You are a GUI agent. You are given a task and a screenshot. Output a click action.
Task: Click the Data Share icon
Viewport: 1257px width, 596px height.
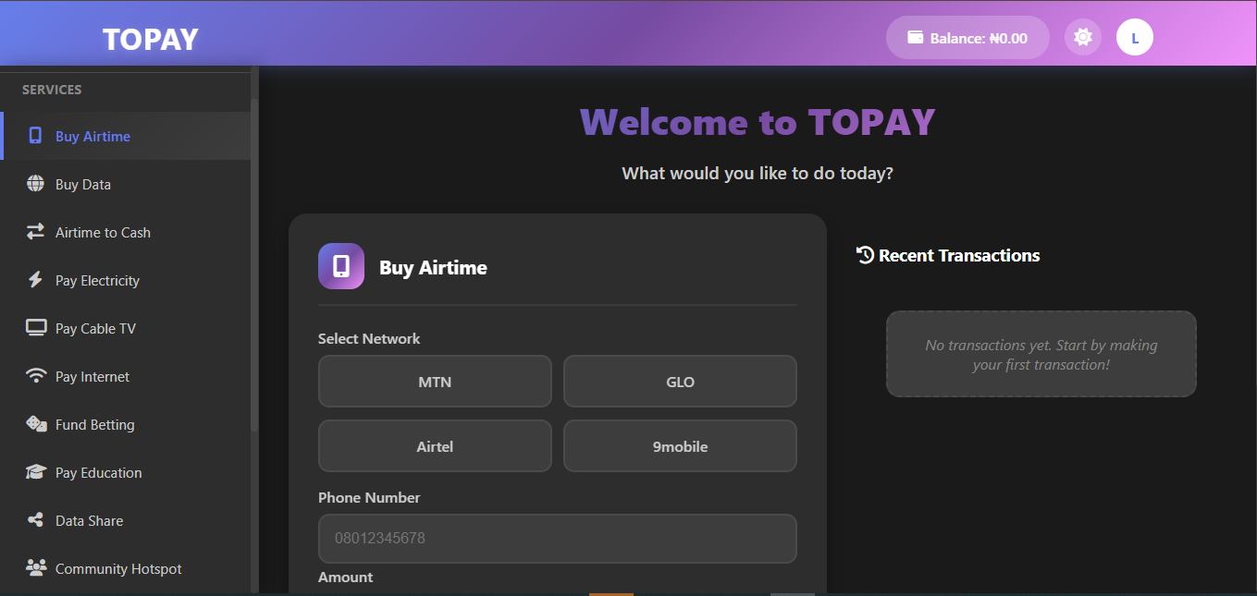35,520
